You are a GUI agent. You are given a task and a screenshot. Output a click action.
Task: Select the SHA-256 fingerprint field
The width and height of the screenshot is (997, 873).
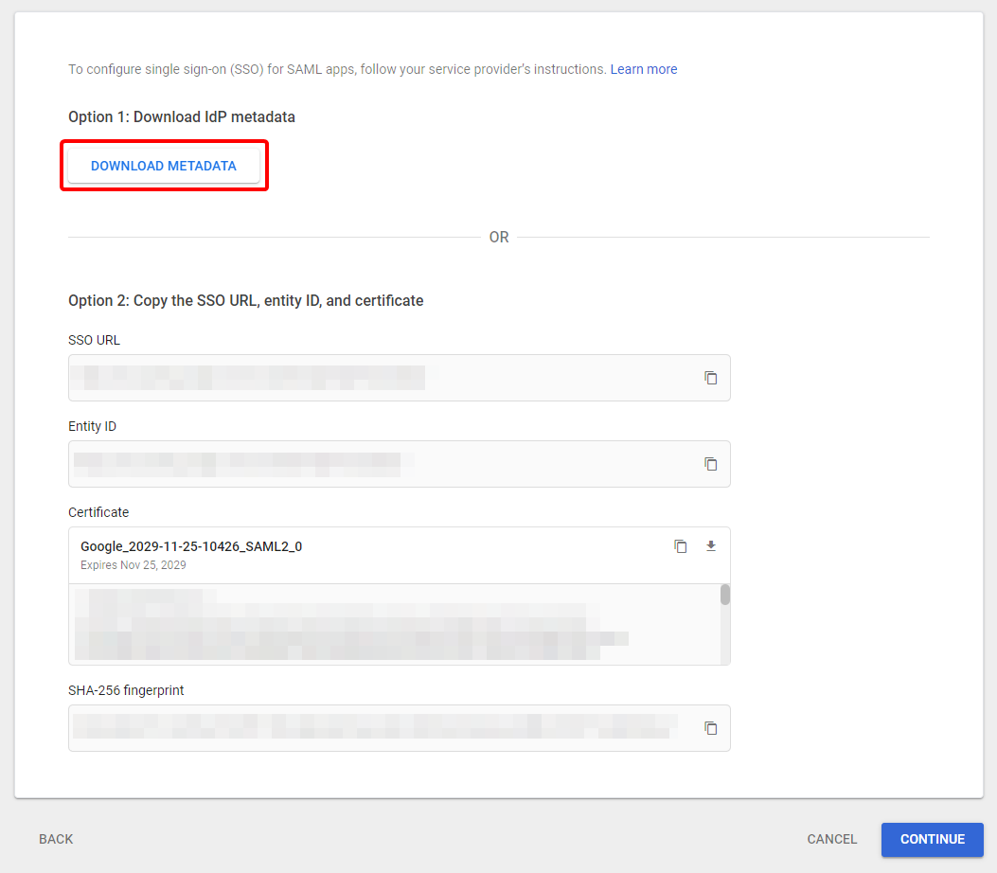pyautogui.click(x=379, y=727)
